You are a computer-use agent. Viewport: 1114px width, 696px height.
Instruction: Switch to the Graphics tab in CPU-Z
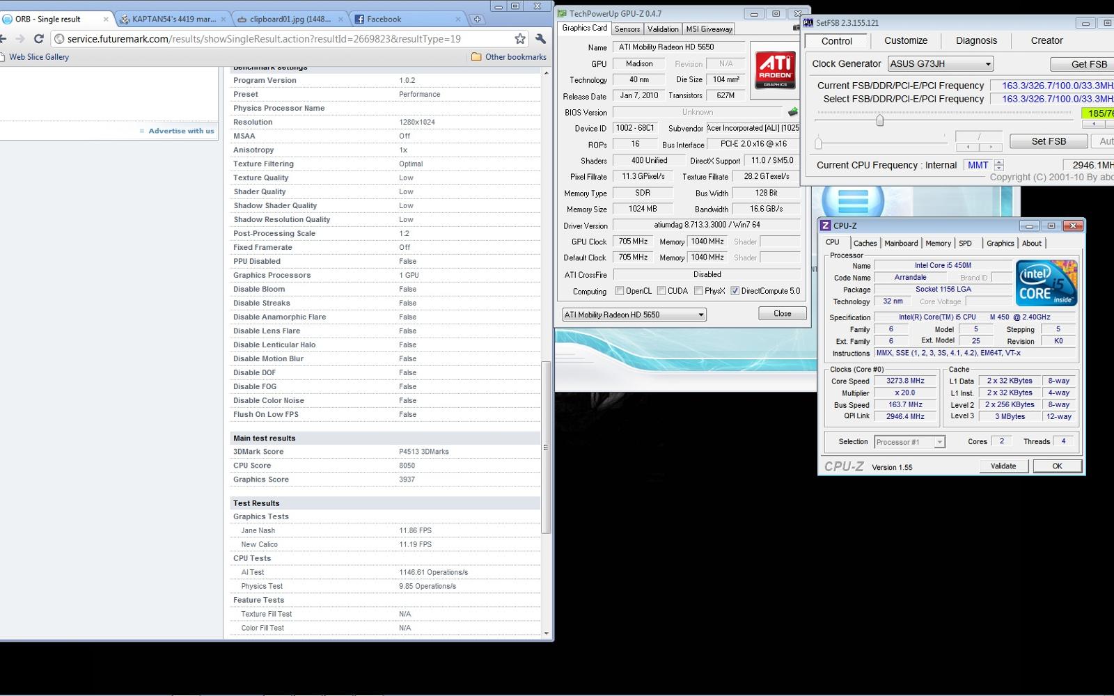(1000, 244)
